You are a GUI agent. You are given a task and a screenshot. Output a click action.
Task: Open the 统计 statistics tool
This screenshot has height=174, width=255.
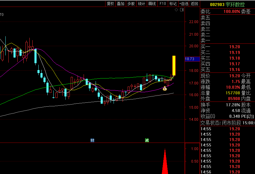pos(141,4)
